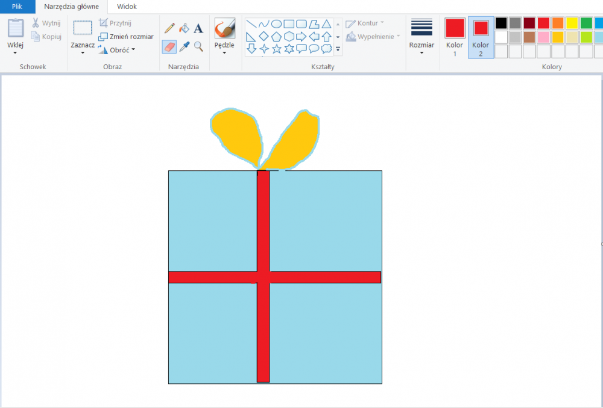This screenshot has width=603, height=408.
Task: Activate the Kolor 1 foreground color
Action: click(x=455, y=37)
